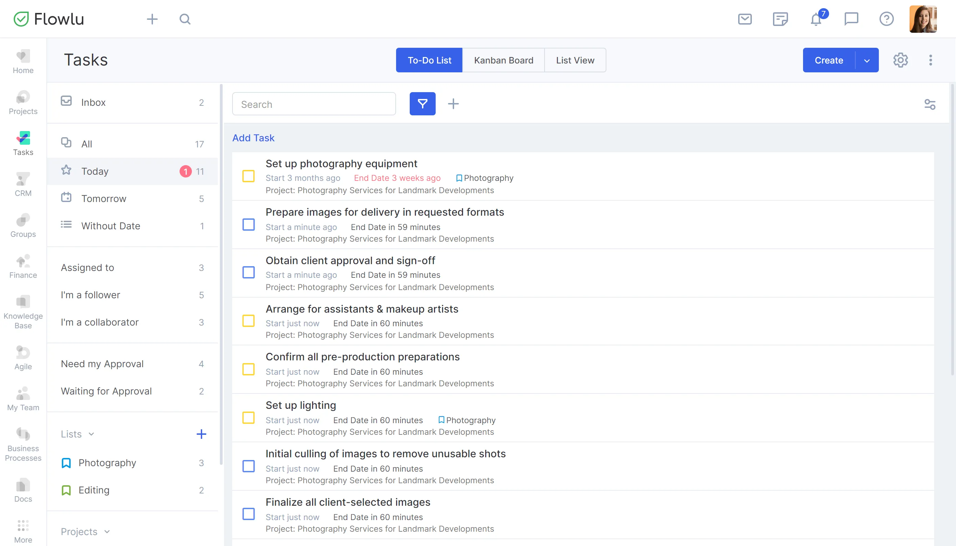Check Confirm all pre-production preparations

pos(248,369)
